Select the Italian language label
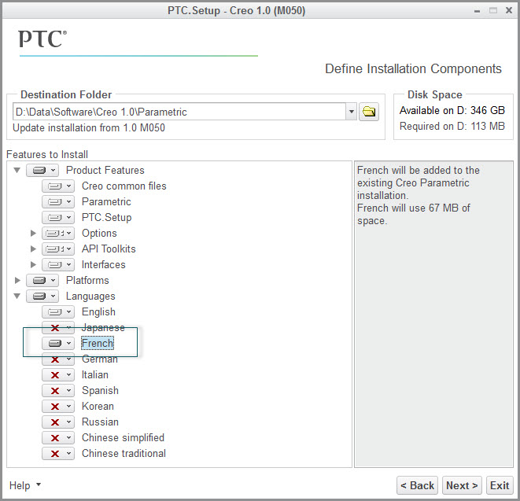Viewport: 520px width, 501px height. pyautogui.click(x=95, y=375)
